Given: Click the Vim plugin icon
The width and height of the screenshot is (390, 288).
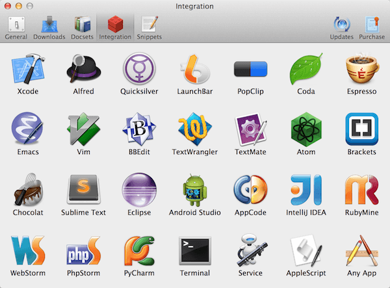Looking at the screenshot, I should point(84,129).
